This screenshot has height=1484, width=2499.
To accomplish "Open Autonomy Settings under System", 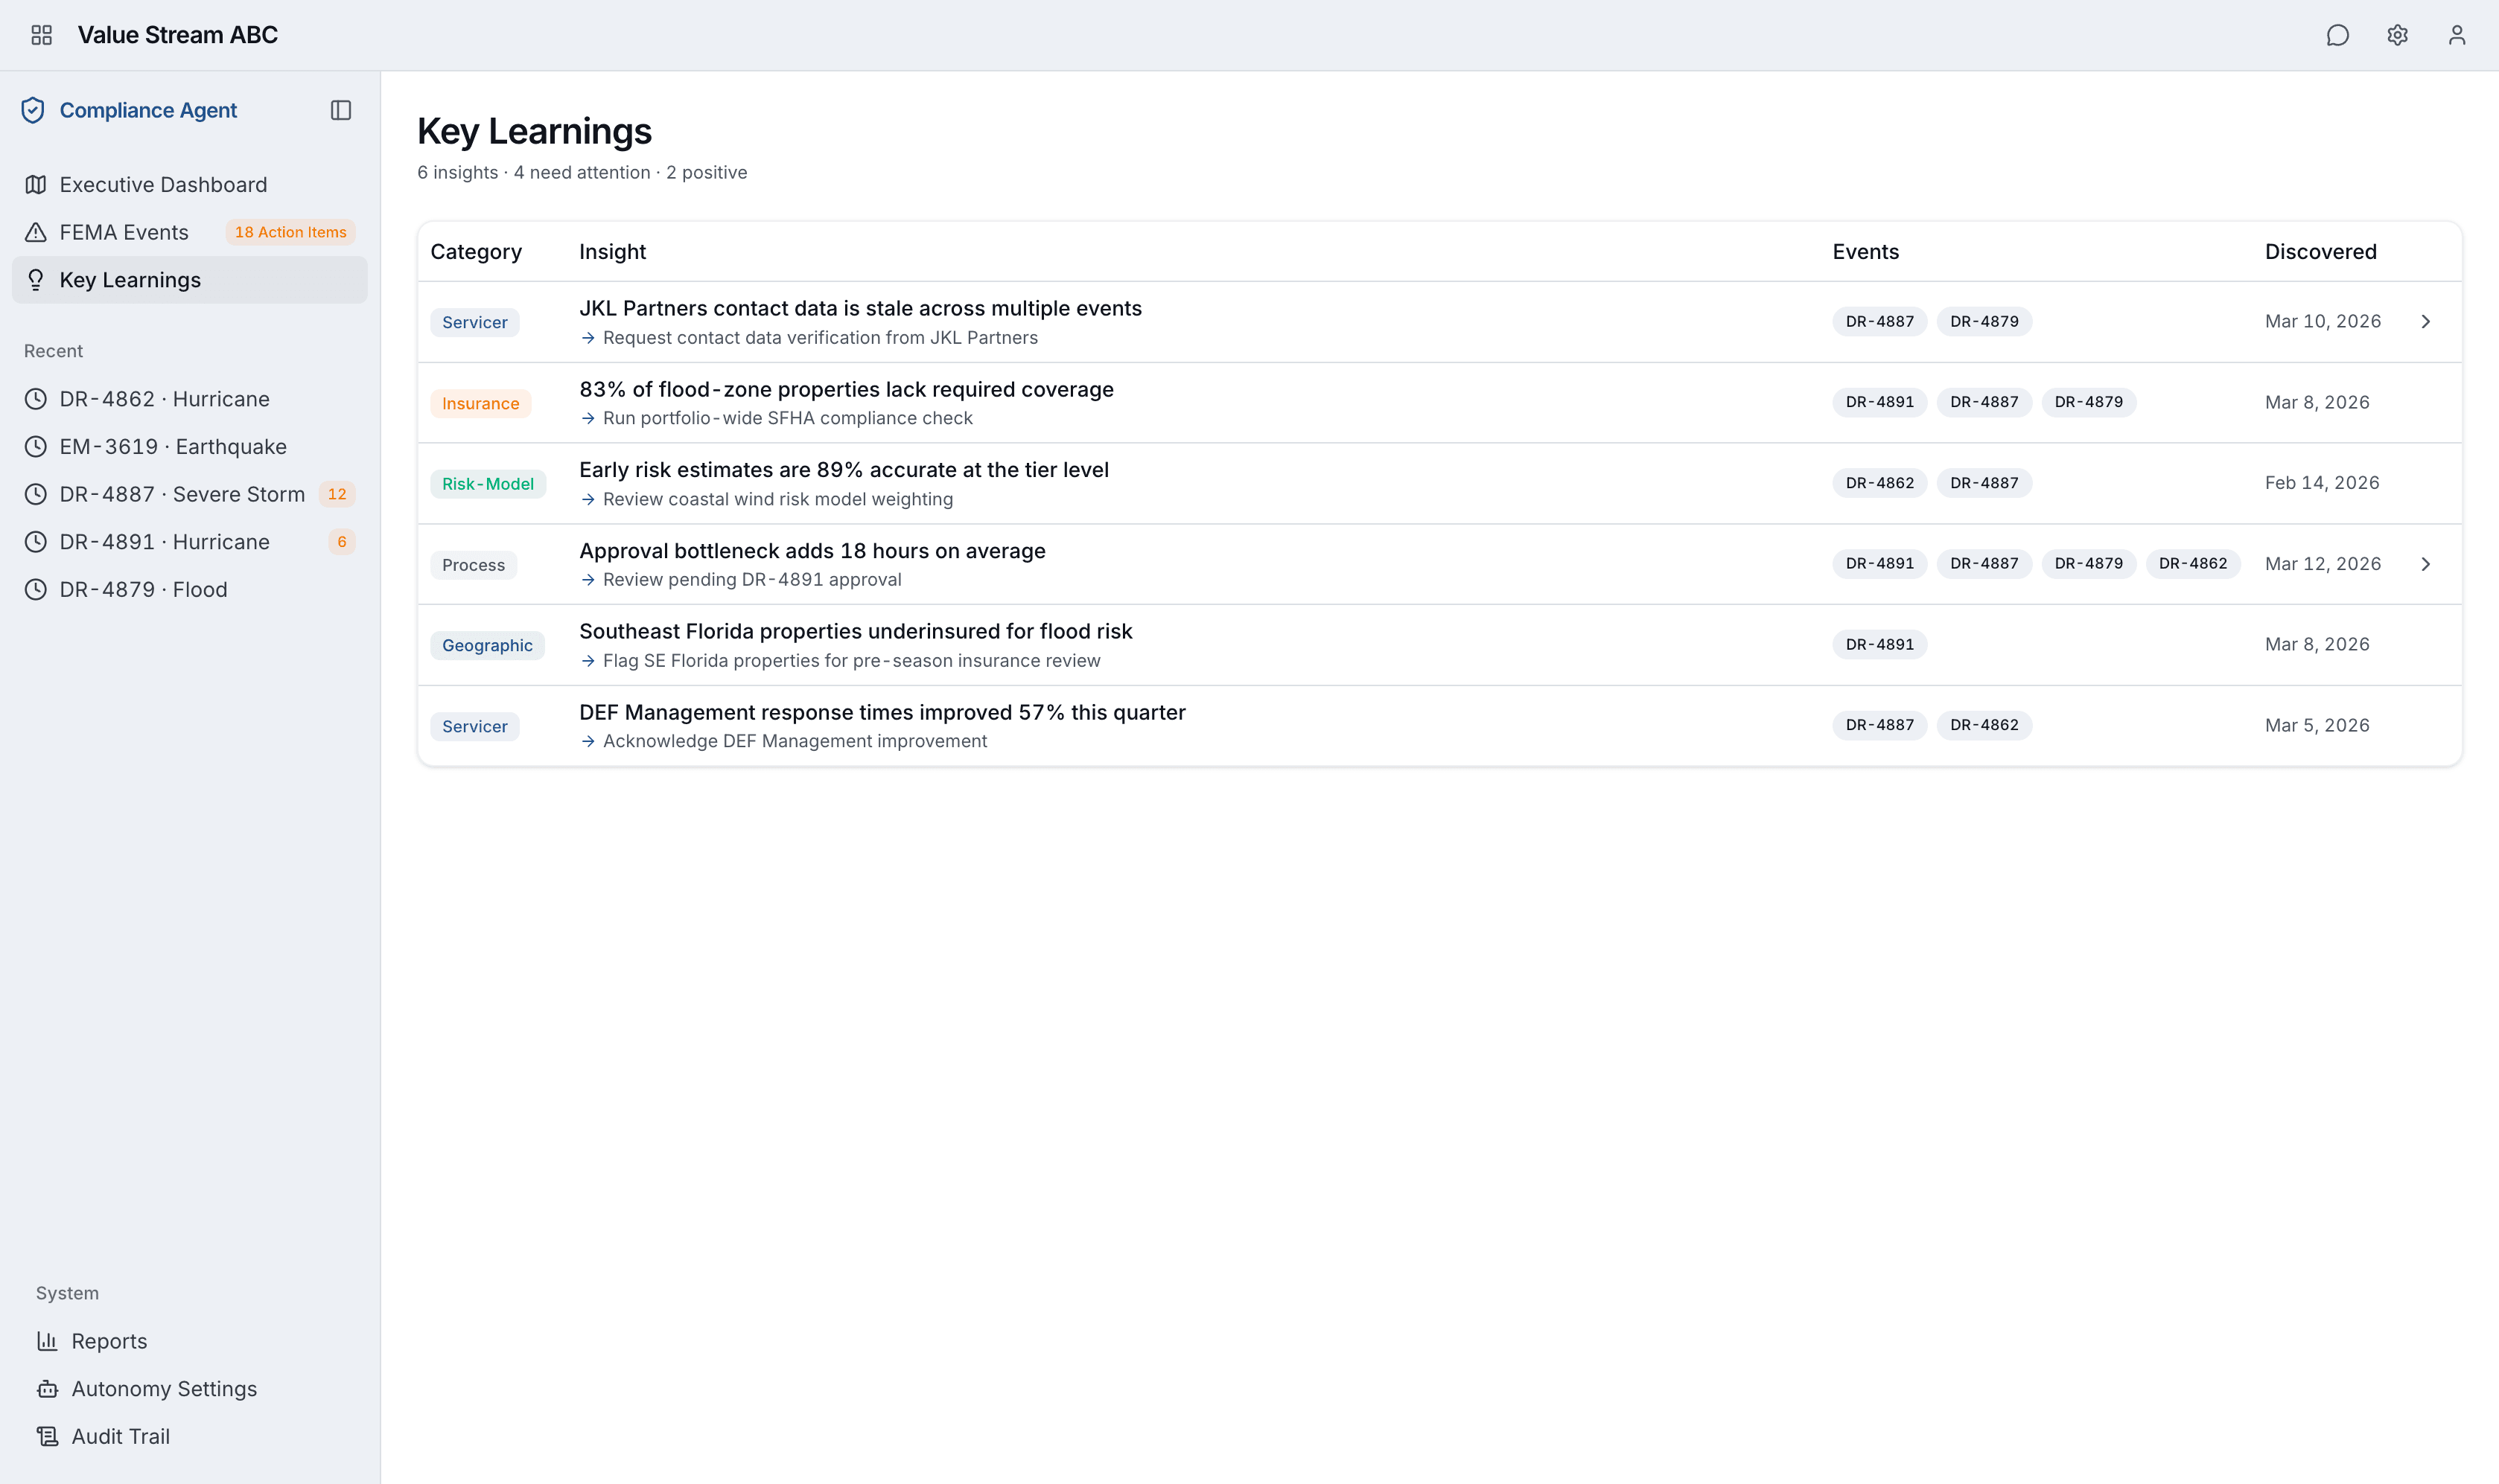I will [x=189, y=1389].
